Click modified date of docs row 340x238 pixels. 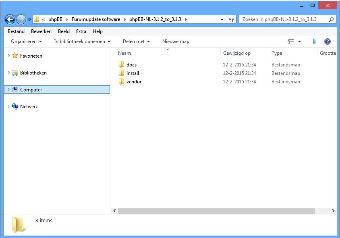tap(239, 65)
